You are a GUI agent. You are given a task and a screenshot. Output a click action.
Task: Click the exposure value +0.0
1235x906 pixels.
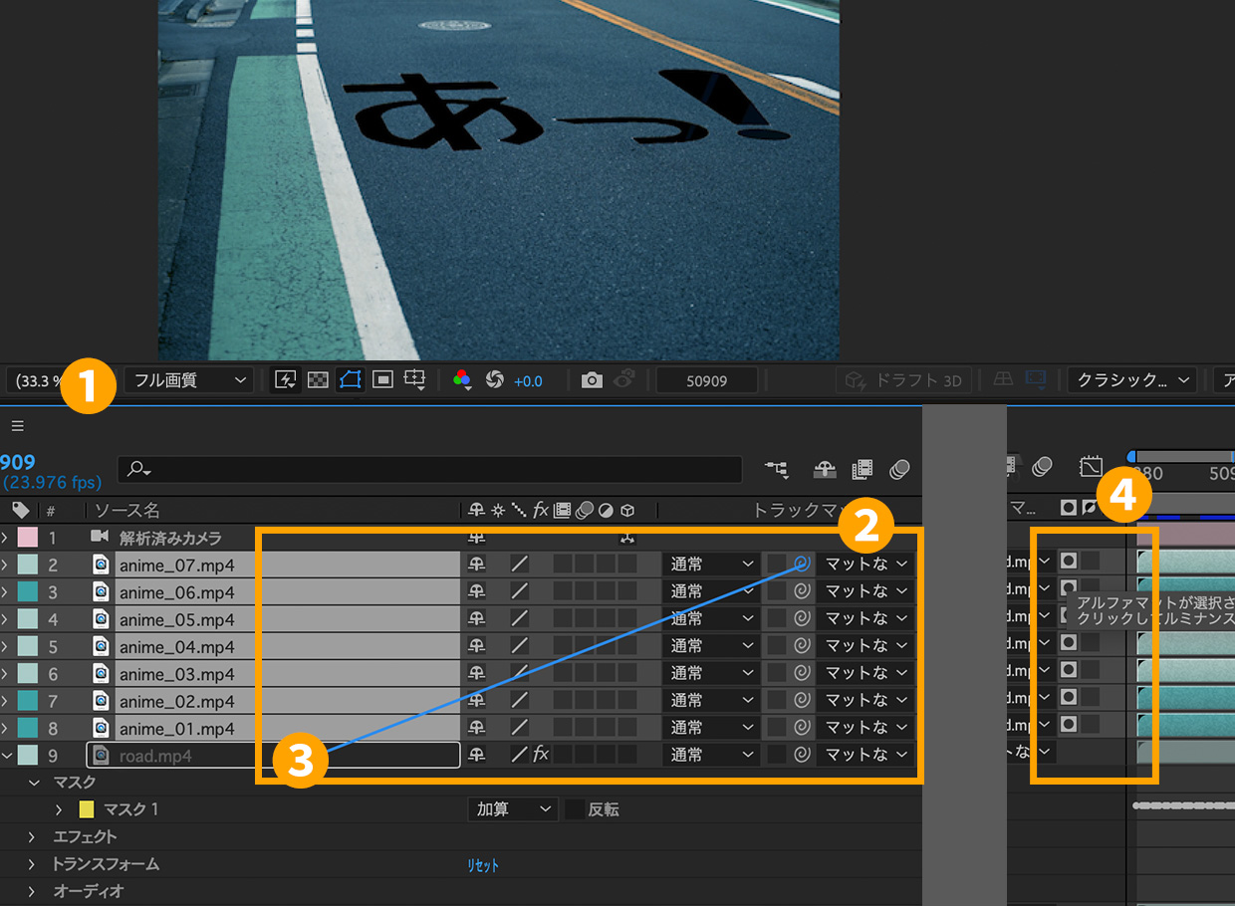[528, 380]
